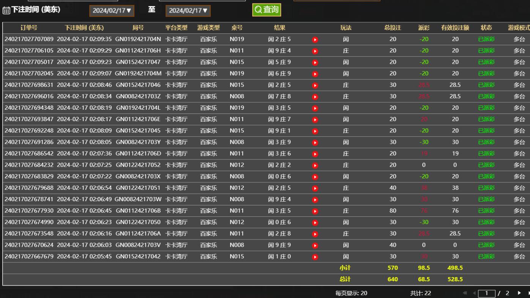530x298 pixels.
Task: Click the 状态 column header
Action: 486,28
